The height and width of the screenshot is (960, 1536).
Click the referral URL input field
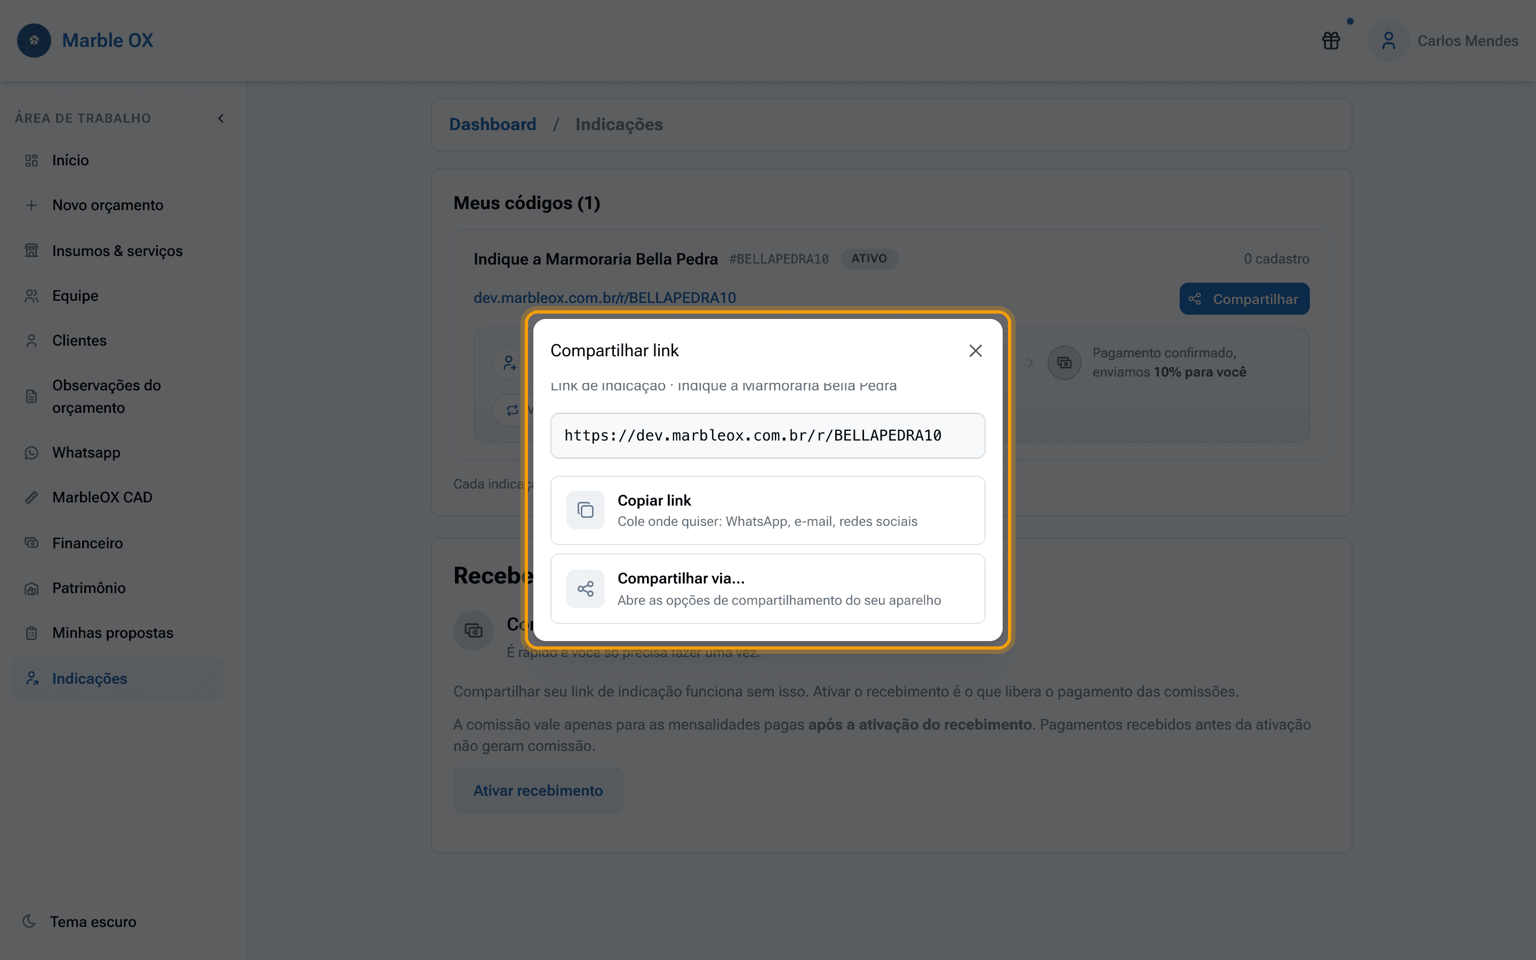point(767,436)
